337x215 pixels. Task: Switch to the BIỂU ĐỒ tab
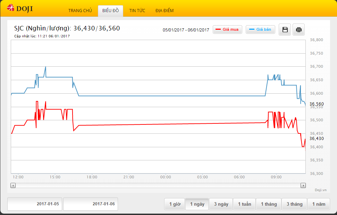point(110,11)
